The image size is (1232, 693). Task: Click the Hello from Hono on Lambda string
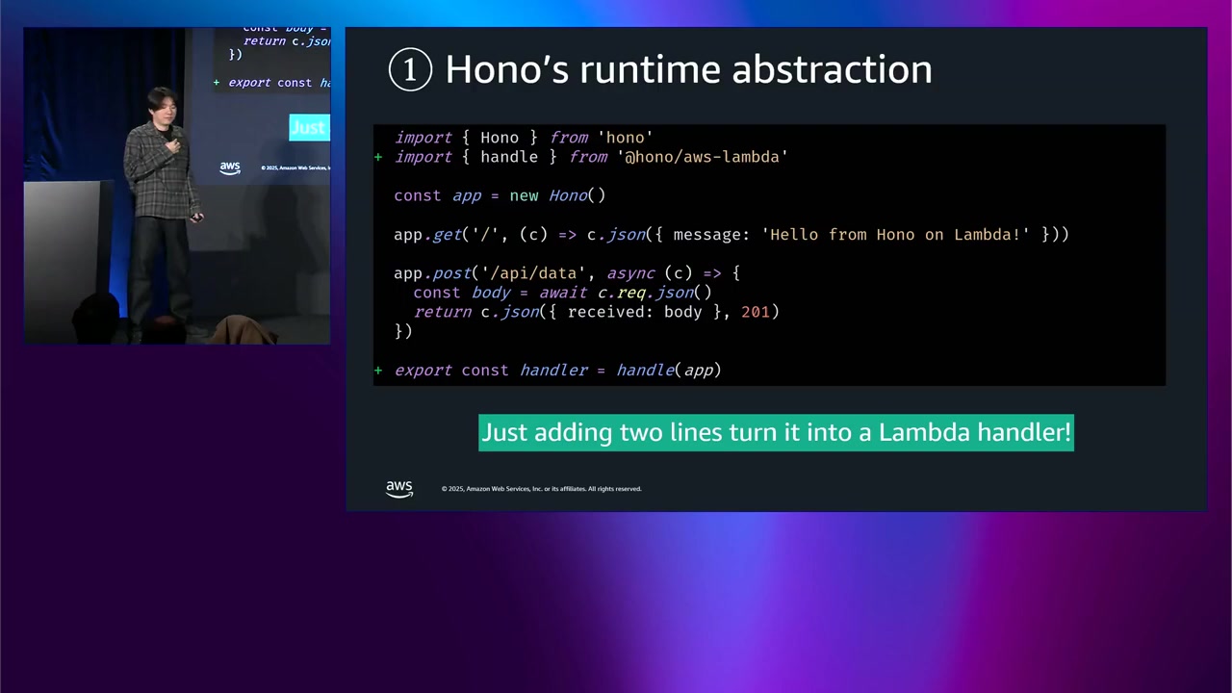pyautogui.click(x=894, y=234)
